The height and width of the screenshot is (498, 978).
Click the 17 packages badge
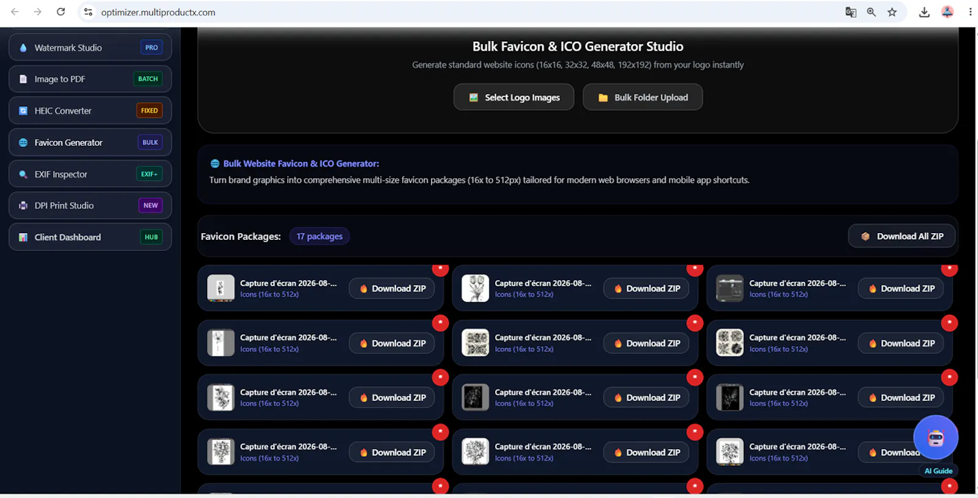click(319, 236)
